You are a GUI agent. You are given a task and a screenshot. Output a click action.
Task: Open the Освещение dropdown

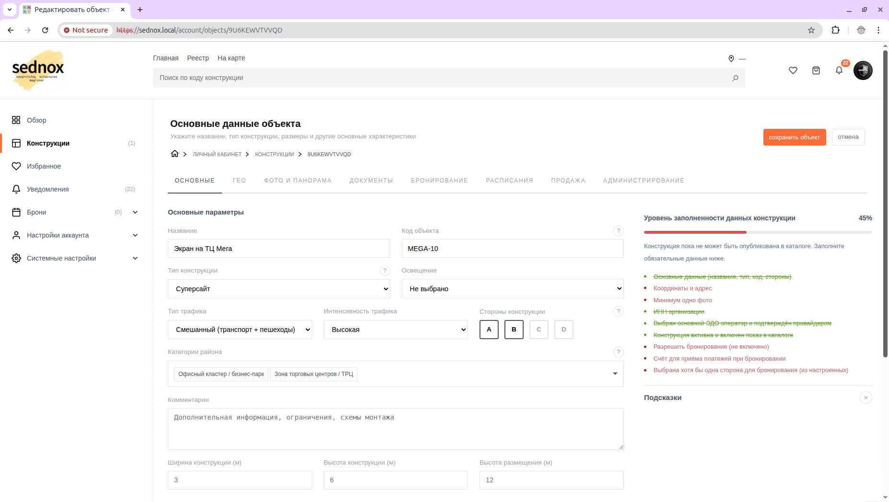[x=513, y=289]
